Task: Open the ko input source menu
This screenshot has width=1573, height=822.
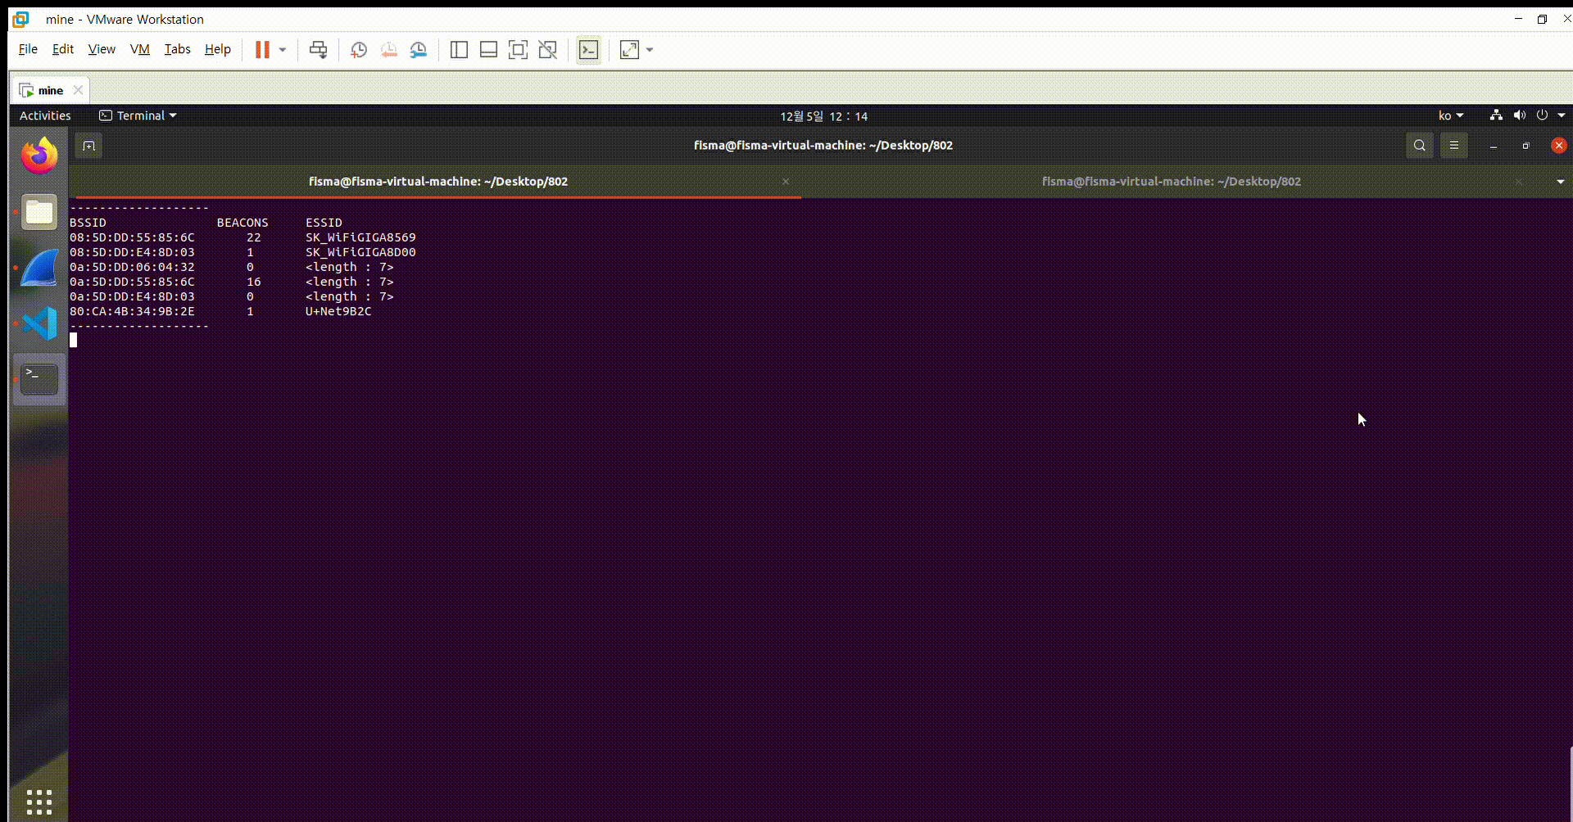Action: click(1450, 115)
